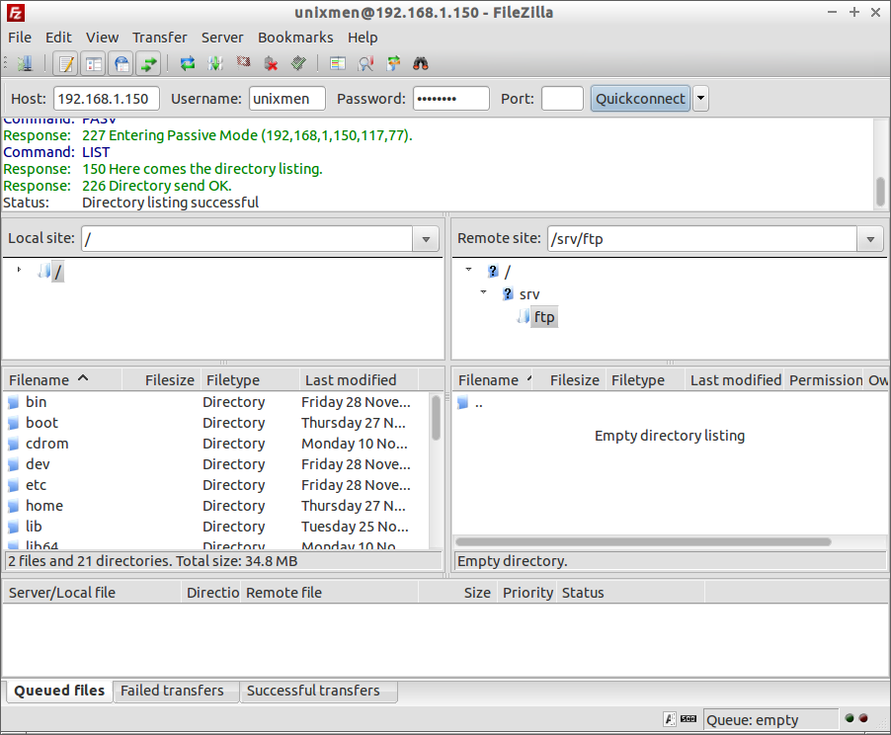Collapse the remote srv folder node

pyautogui.click(x=484, y=292)
